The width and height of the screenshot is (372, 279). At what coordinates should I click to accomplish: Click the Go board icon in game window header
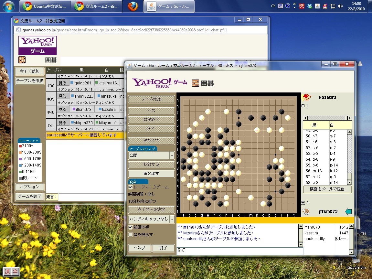coord(196,83)
